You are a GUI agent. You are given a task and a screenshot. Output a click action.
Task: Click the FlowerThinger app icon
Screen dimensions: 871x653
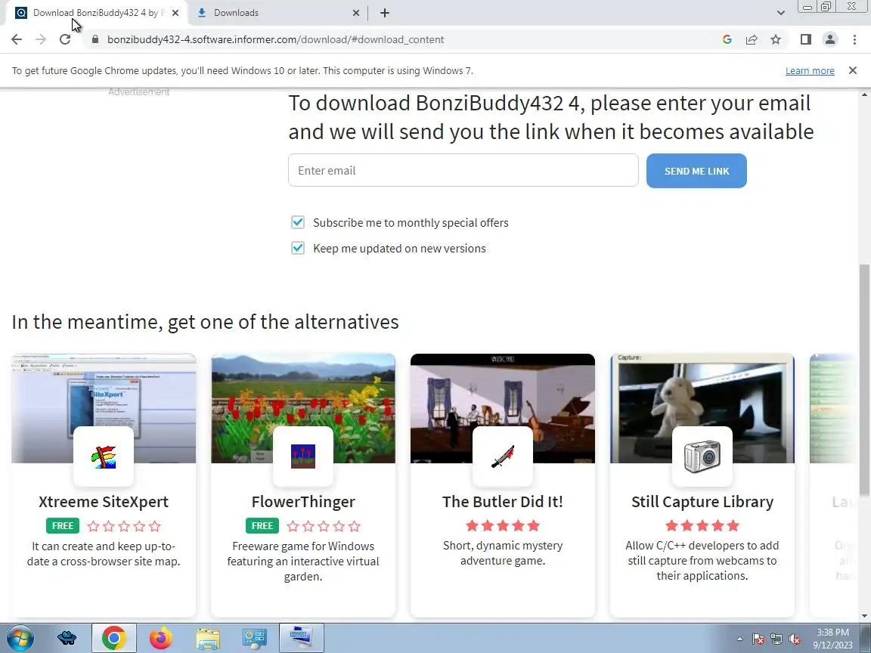pyautogui.click(x=303, y=456)
